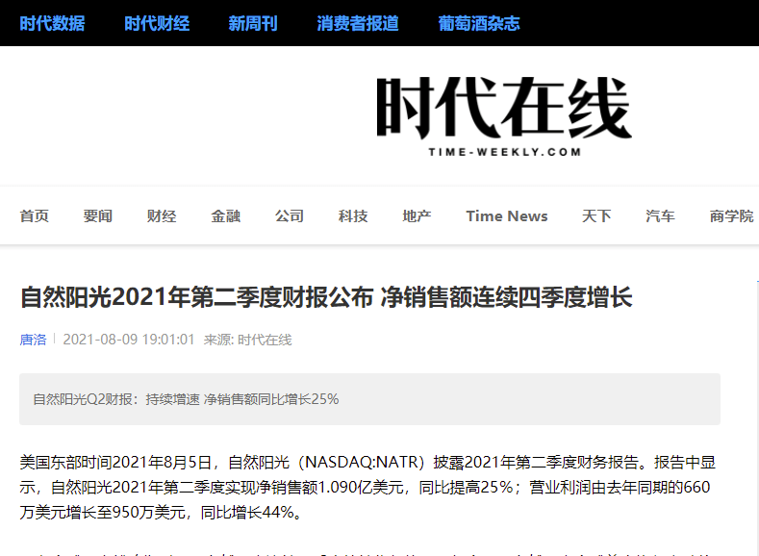The height and width of the screenshot is (556, 759).
Task: Open the Time News section
Action: click(507, 216)
